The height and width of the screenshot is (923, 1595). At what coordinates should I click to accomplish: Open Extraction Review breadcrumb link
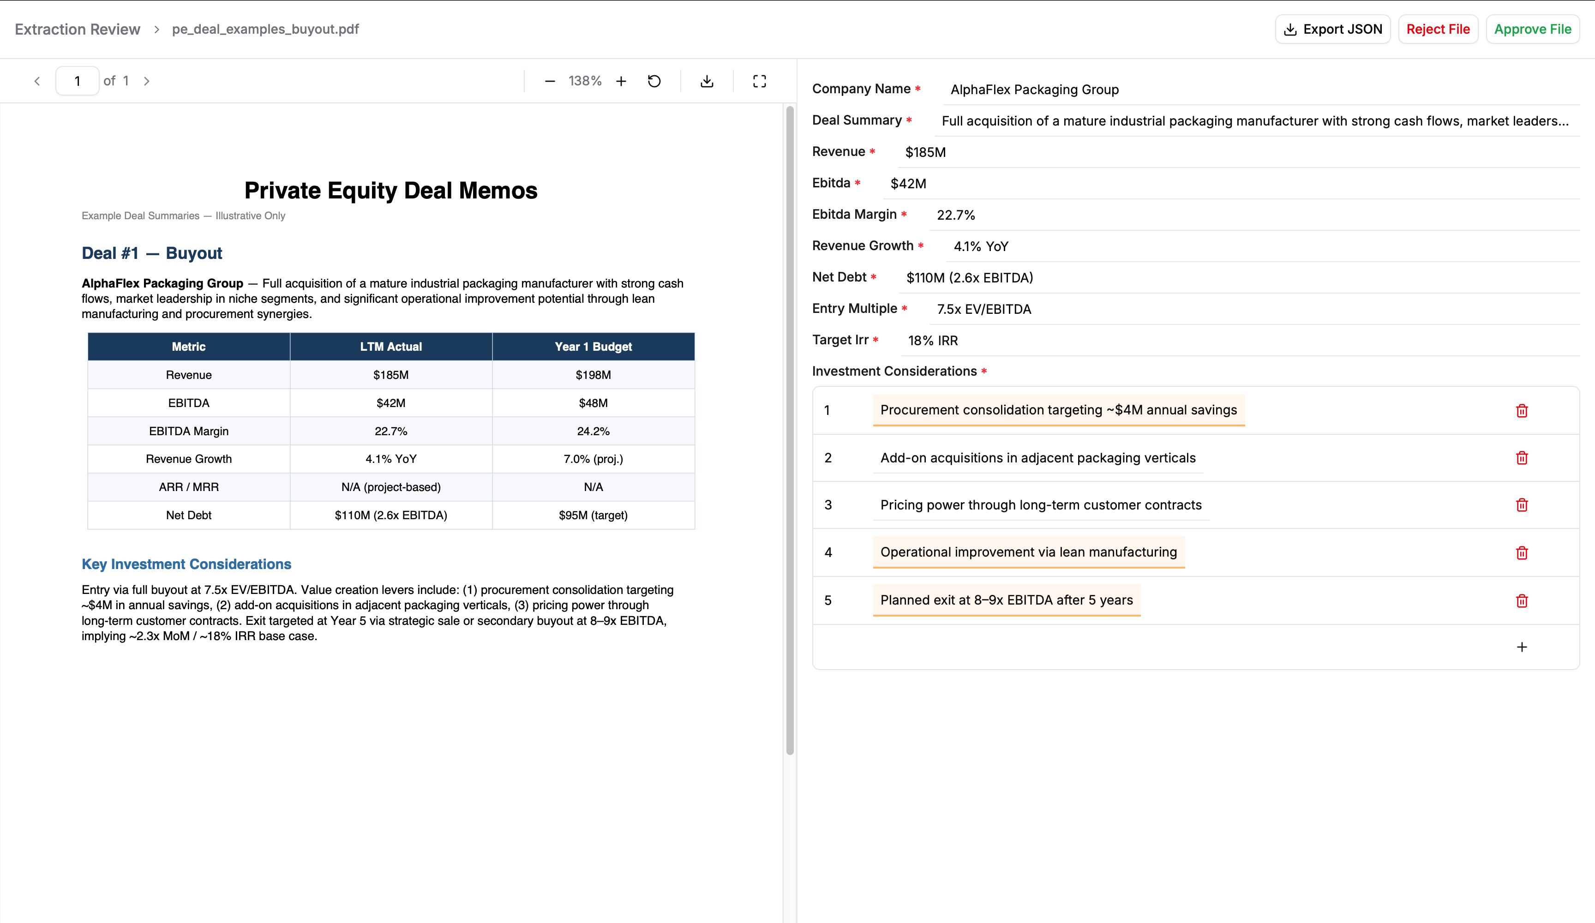tap(77, 29)
